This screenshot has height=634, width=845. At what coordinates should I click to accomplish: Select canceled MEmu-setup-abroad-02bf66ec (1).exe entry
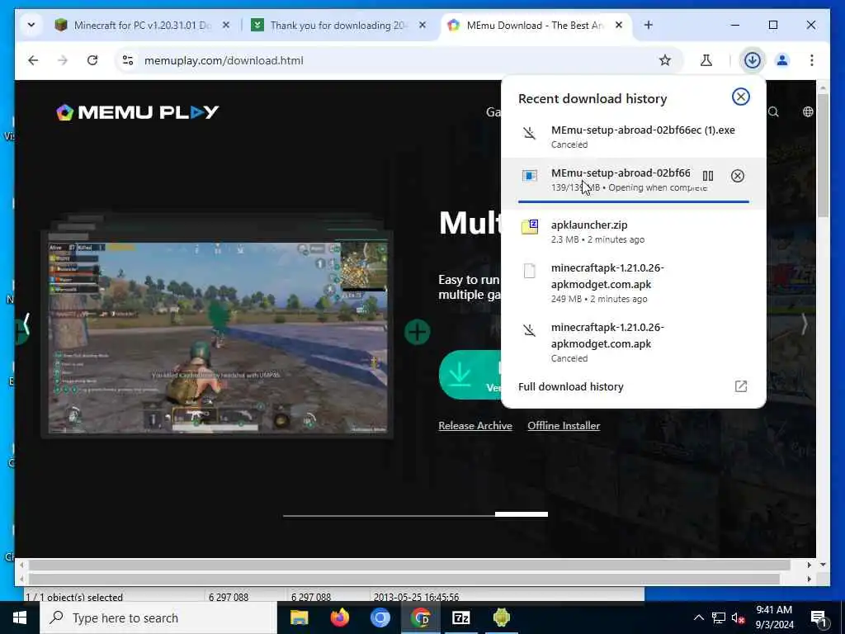(x=633, y=136)
